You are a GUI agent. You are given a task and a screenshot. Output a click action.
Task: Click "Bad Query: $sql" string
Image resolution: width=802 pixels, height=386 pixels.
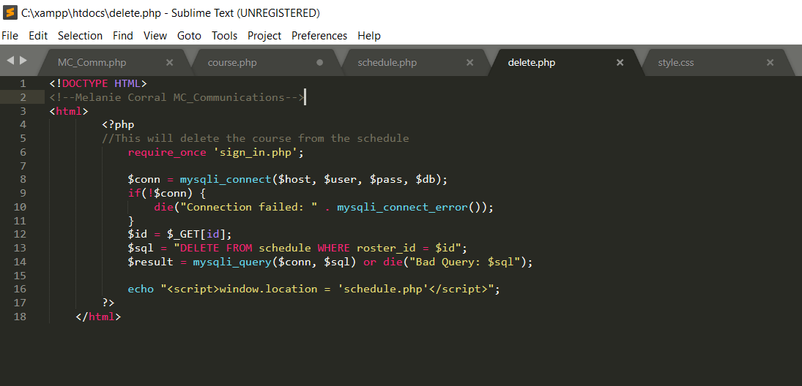click(464, 262)
